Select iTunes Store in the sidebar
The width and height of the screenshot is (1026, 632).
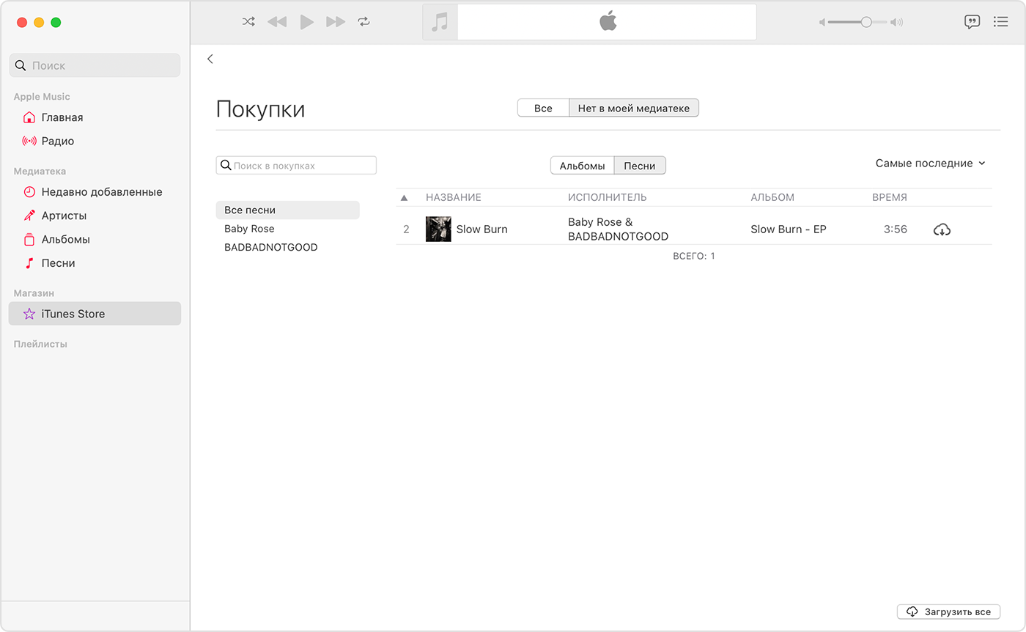[x=95, y=314]
